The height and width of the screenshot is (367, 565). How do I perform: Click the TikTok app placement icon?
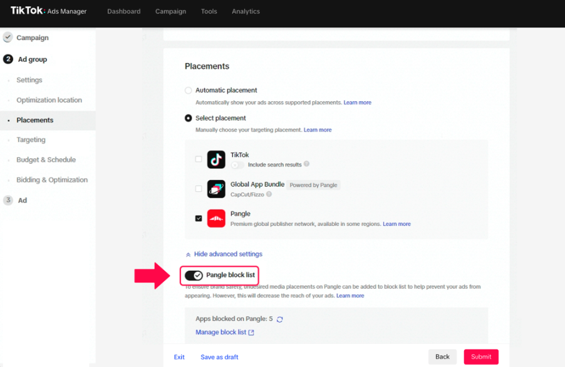(x=216, y=159)
